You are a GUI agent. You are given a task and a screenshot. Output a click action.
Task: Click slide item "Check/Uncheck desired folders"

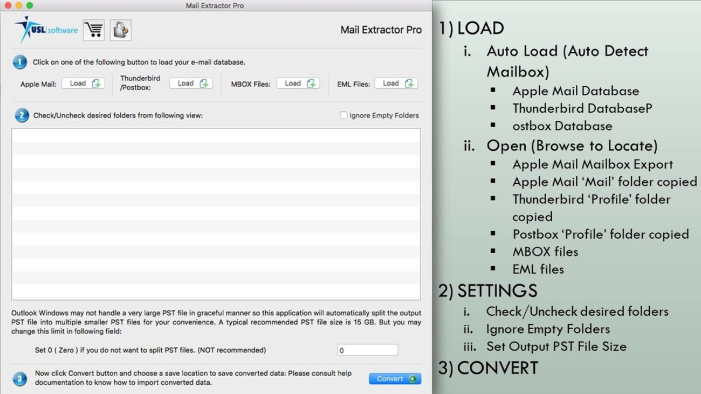[578, 312]
